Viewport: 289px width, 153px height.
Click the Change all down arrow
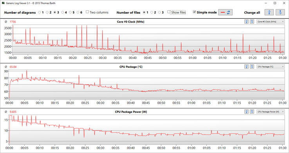coord(280,12)
